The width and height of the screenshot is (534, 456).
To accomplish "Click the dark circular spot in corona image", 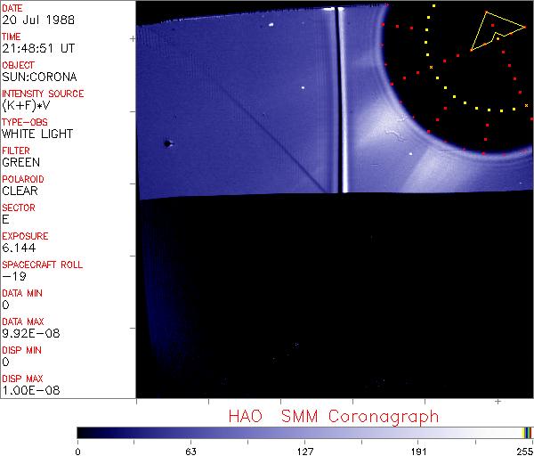I will pyautogui.click(x=167, y=142).
